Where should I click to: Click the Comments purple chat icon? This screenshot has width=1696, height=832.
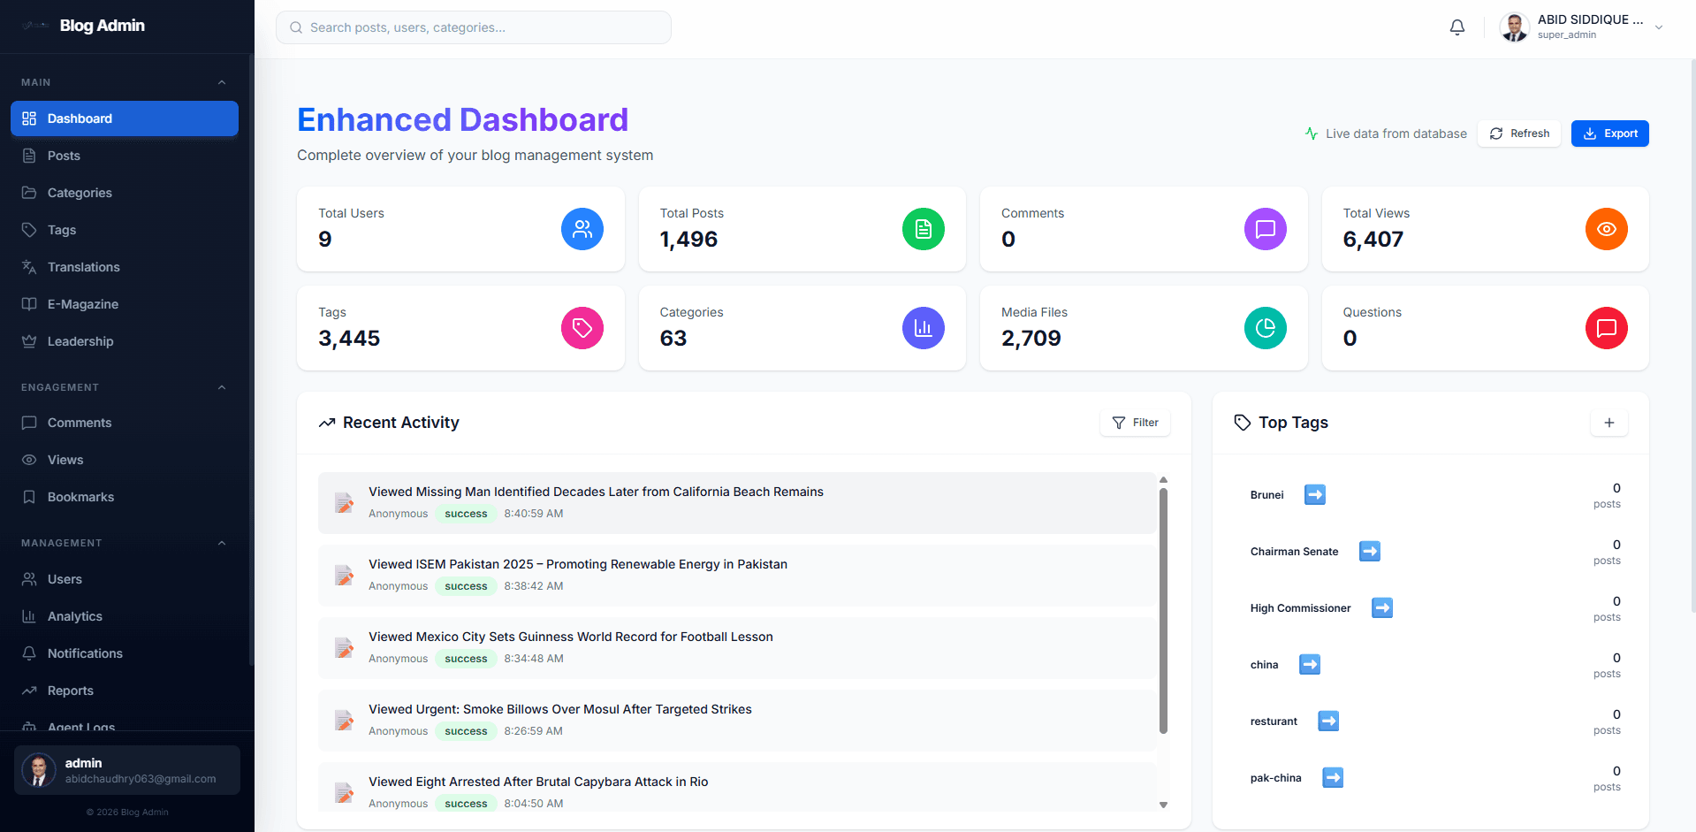[x=1266, y=229]
